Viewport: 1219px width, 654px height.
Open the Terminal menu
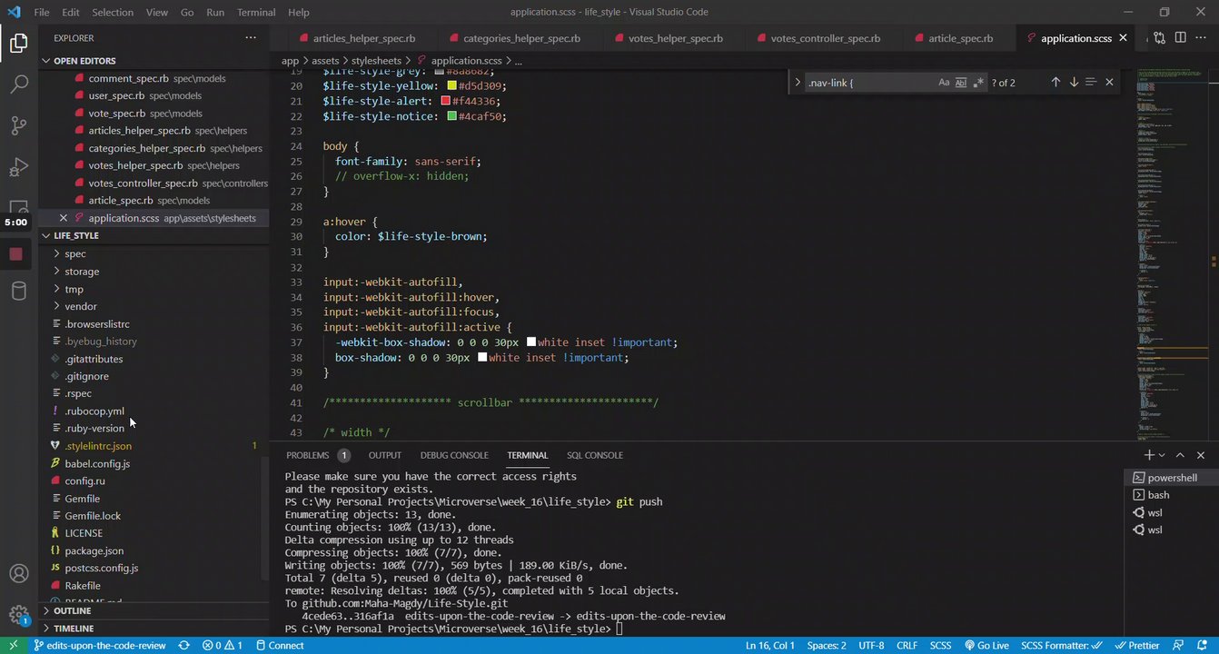click(x=256, y=13)
